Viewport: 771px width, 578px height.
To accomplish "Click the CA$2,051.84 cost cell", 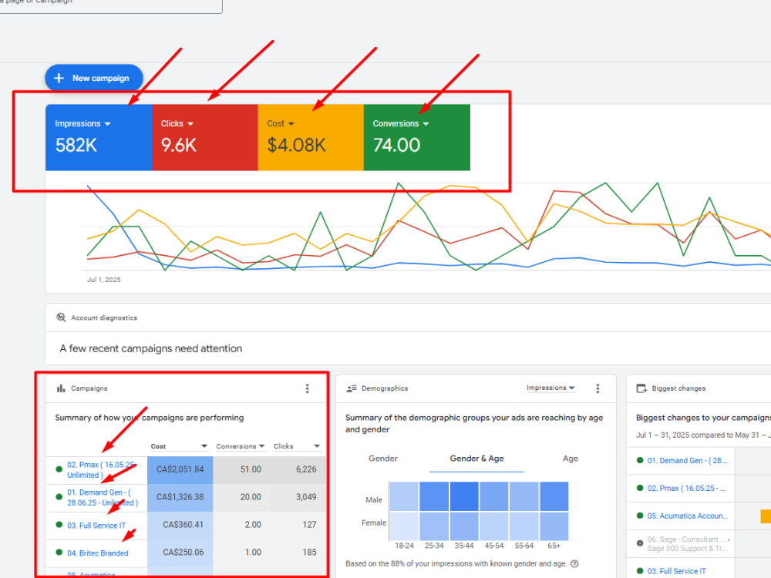I will (x=180, y=469).
